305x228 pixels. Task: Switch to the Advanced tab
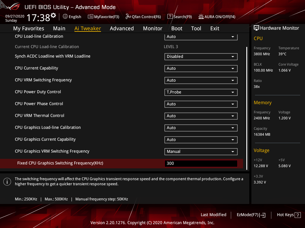122,28
